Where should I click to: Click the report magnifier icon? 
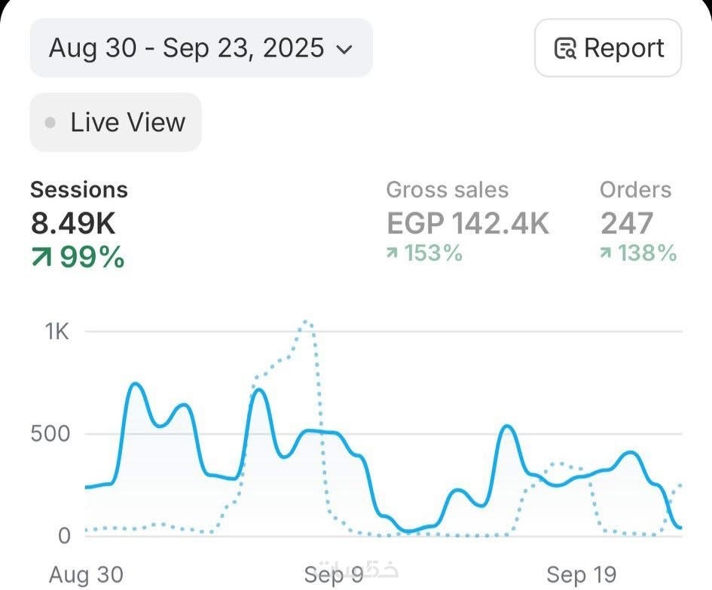[x=564, y=49]
